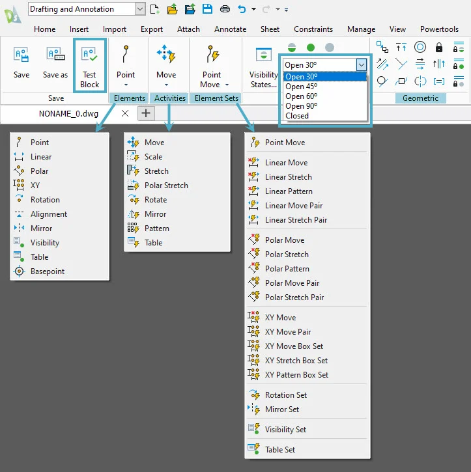Image resolution: width=471 pixels, height=472 pixels.
Task: Select the Alignment element
Action: pyautogui.click(x=48, y=214)
